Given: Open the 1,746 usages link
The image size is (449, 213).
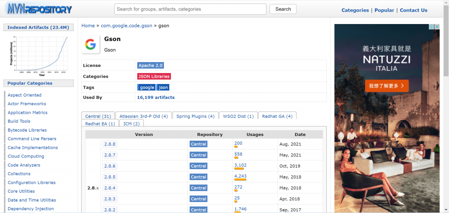Looking at the screenshot, I should tap(240, 209).
